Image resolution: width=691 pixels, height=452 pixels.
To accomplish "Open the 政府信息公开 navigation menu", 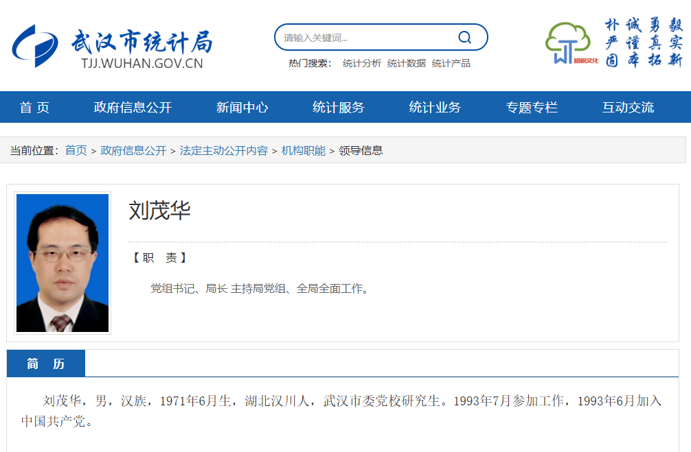I will (133, 107).
